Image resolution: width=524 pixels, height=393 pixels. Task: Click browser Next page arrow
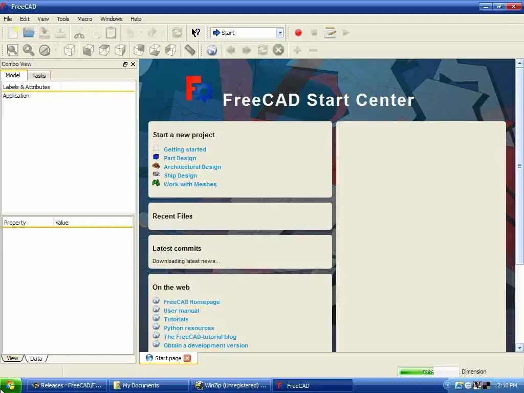tap(247, 51)
